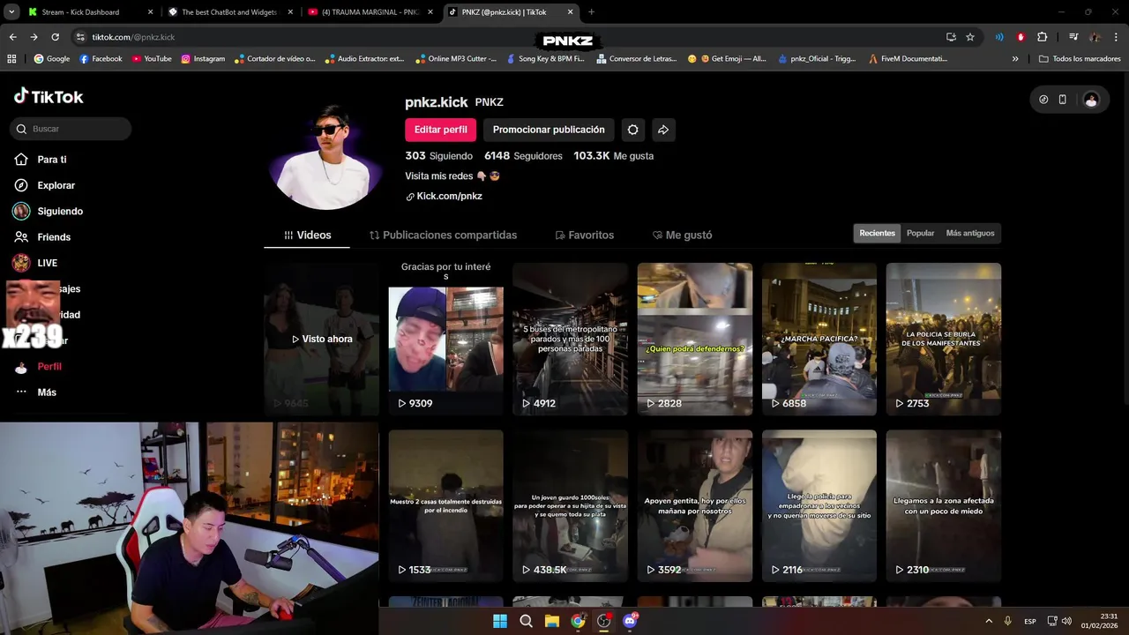1129x635 pixels.
Task: Click the profile picture of pnkz.kick
Action: point(328,156)
